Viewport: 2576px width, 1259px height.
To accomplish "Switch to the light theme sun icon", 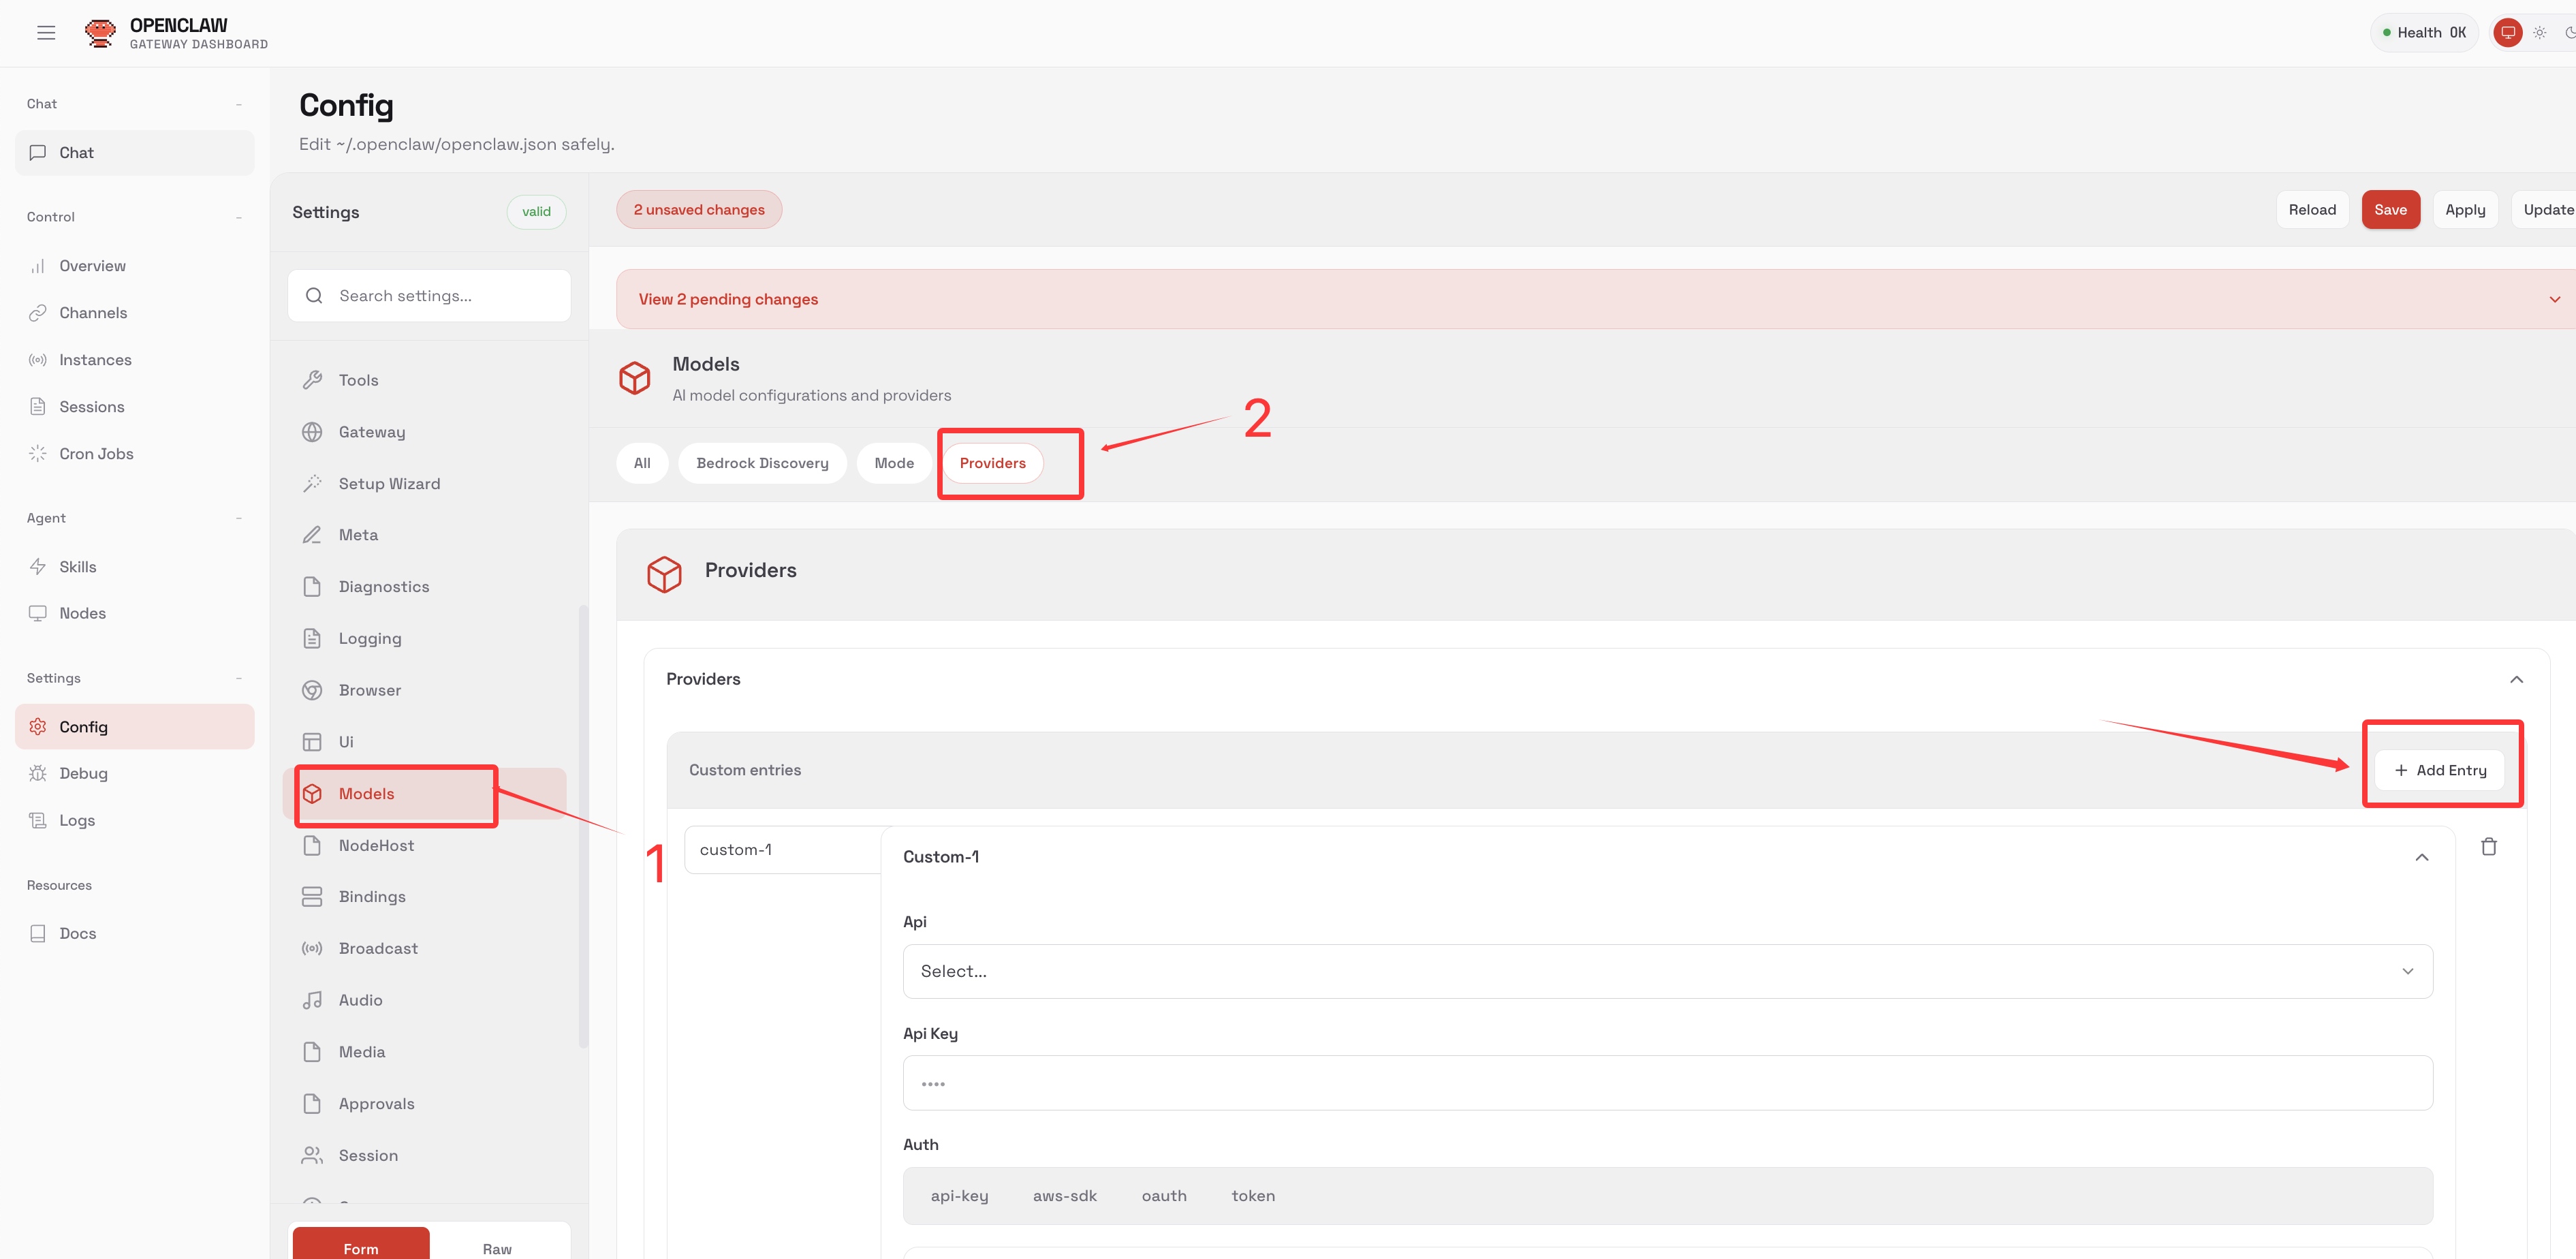I will 2539,33.
